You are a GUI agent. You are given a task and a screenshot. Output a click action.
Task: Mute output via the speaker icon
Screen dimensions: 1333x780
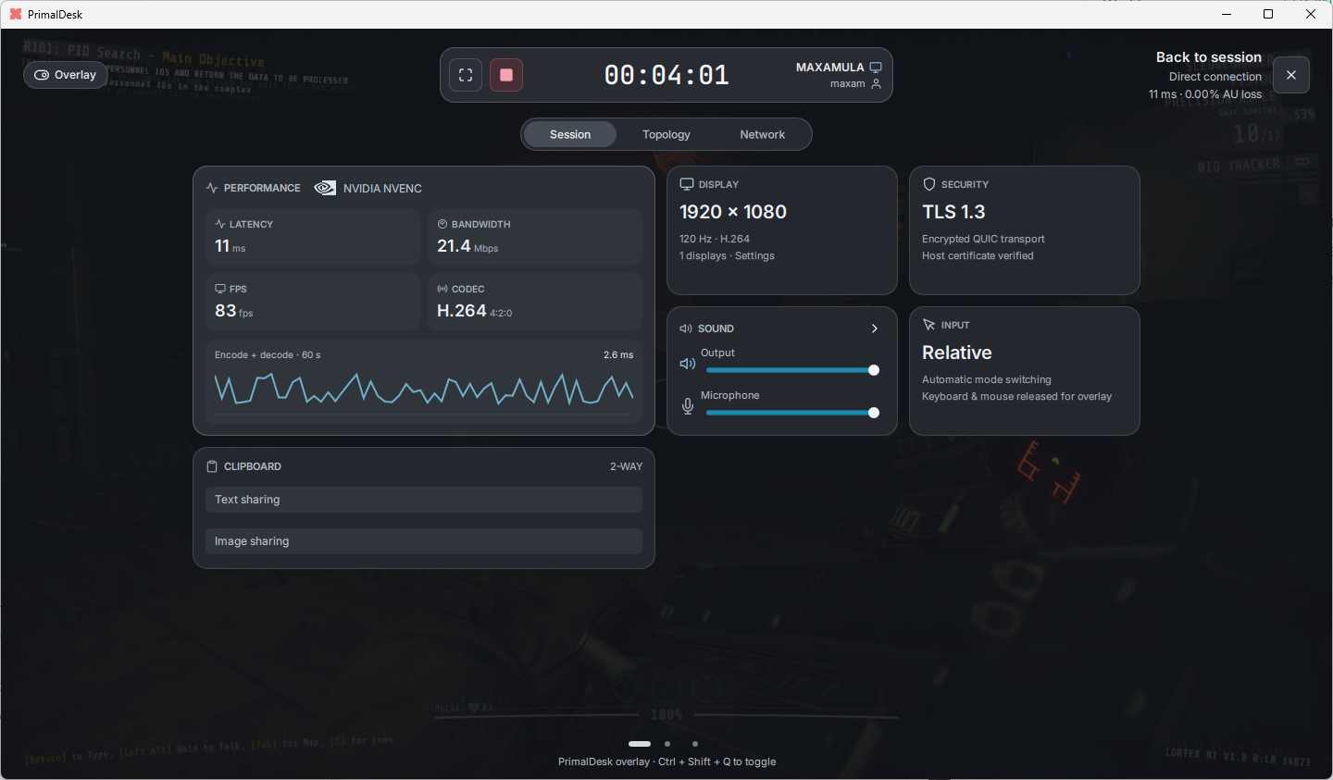(x=688, y=364)
